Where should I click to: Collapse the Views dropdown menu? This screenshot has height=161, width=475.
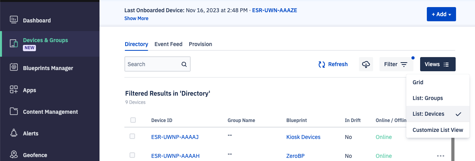coord(438,64)
